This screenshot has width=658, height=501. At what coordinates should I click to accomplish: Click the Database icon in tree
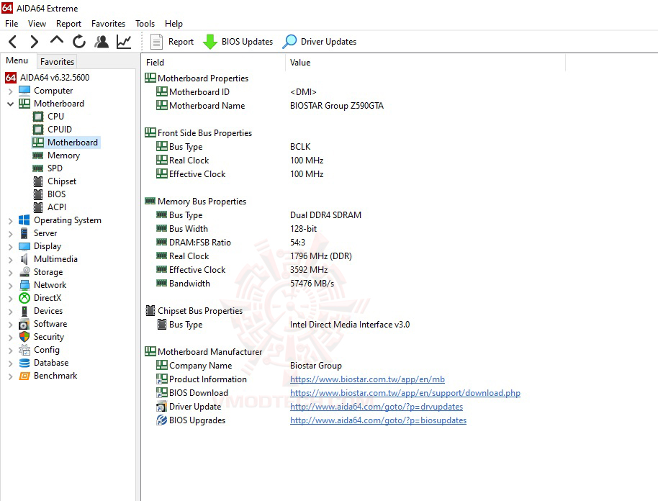(24, 363)
